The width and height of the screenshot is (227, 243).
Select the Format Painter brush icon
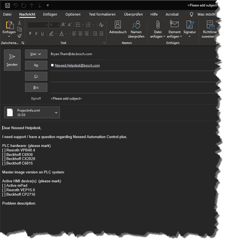tap(19, 36)
